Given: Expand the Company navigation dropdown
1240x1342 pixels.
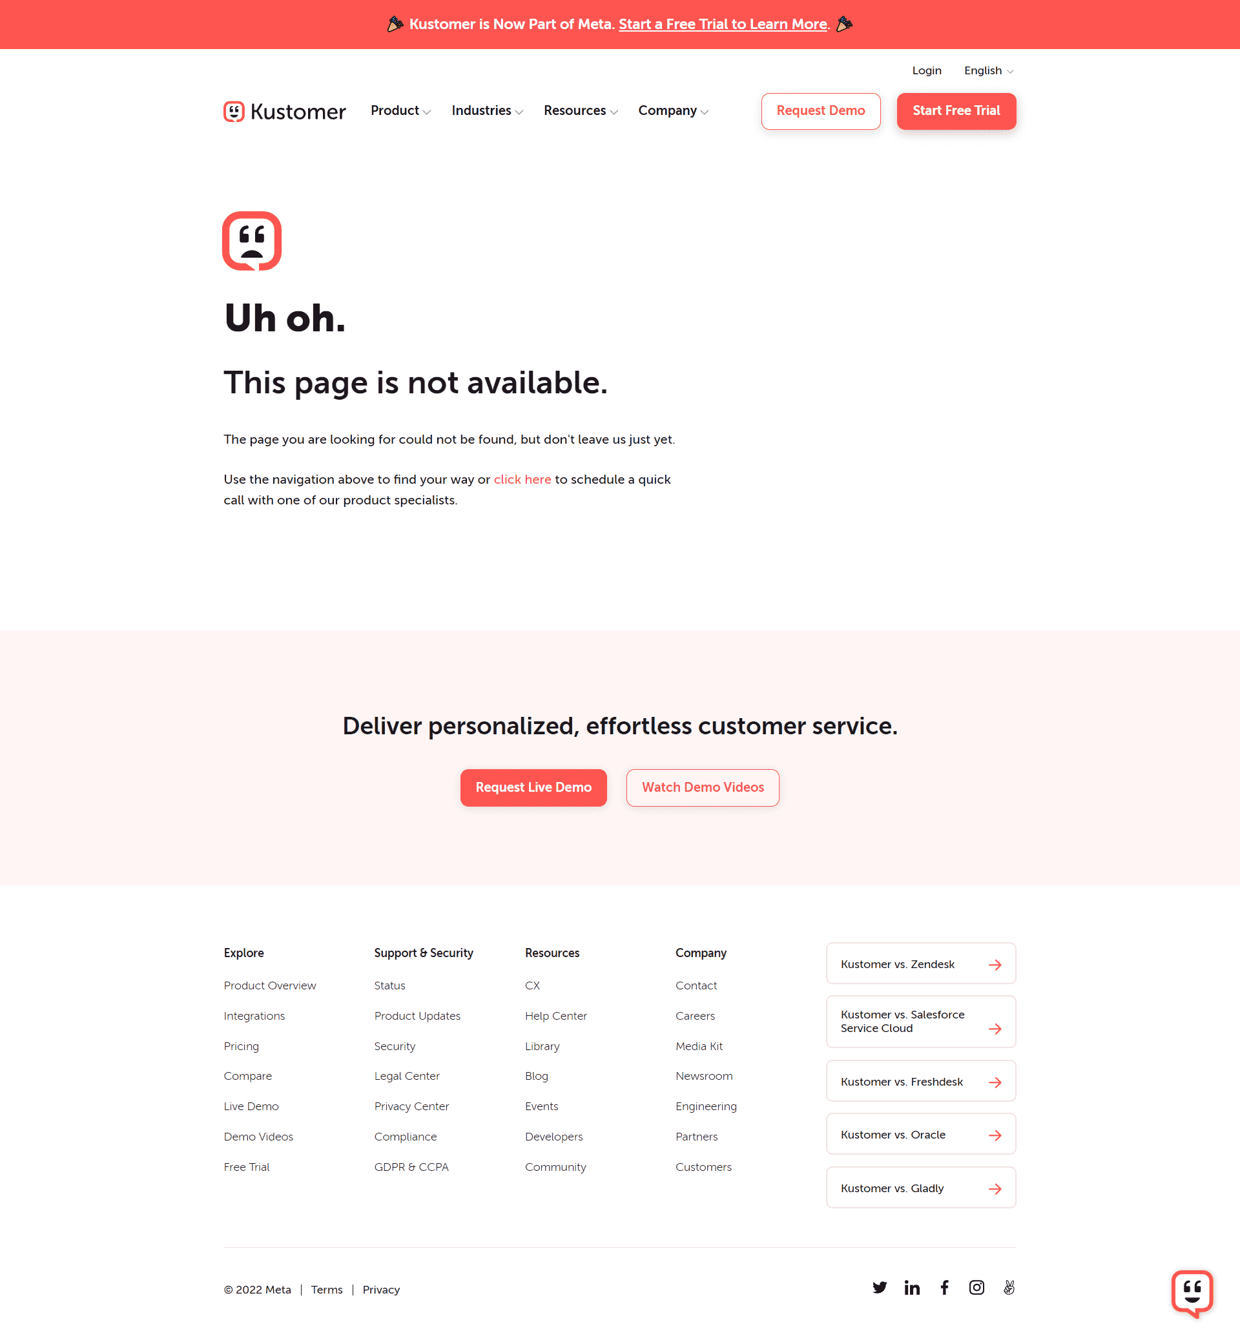Looking at the screenshot, I should click(x=674, y=111).
